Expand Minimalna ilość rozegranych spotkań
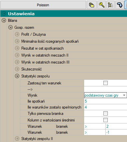The width and height of the screenshot is (127, 142). tap(17, 41)
